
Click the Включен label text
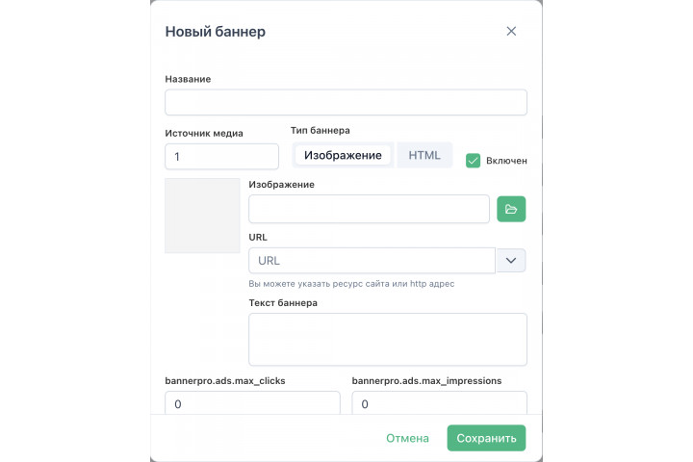(506, 161)
